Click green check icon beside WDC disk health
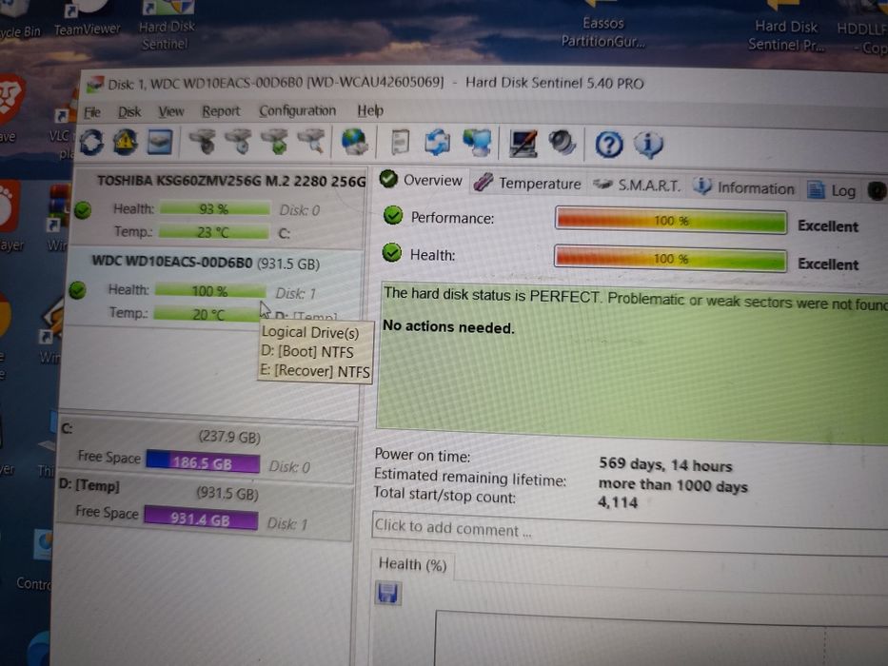 (x=78, y=290)
